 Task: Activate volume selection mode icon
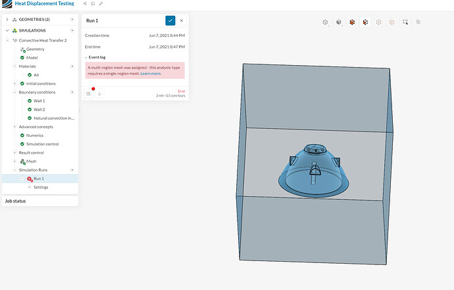pyautogui.click(x=352, y=22)
